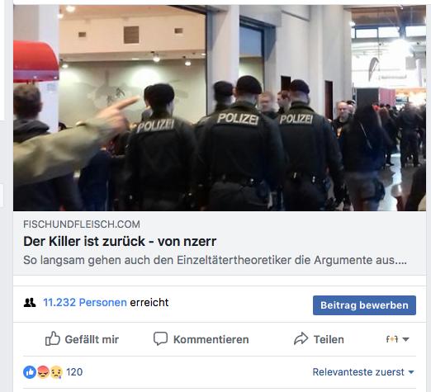
Task: Click the FISCHUNDFLEISCH.COM source label
Action: click(x=82, y=224)
